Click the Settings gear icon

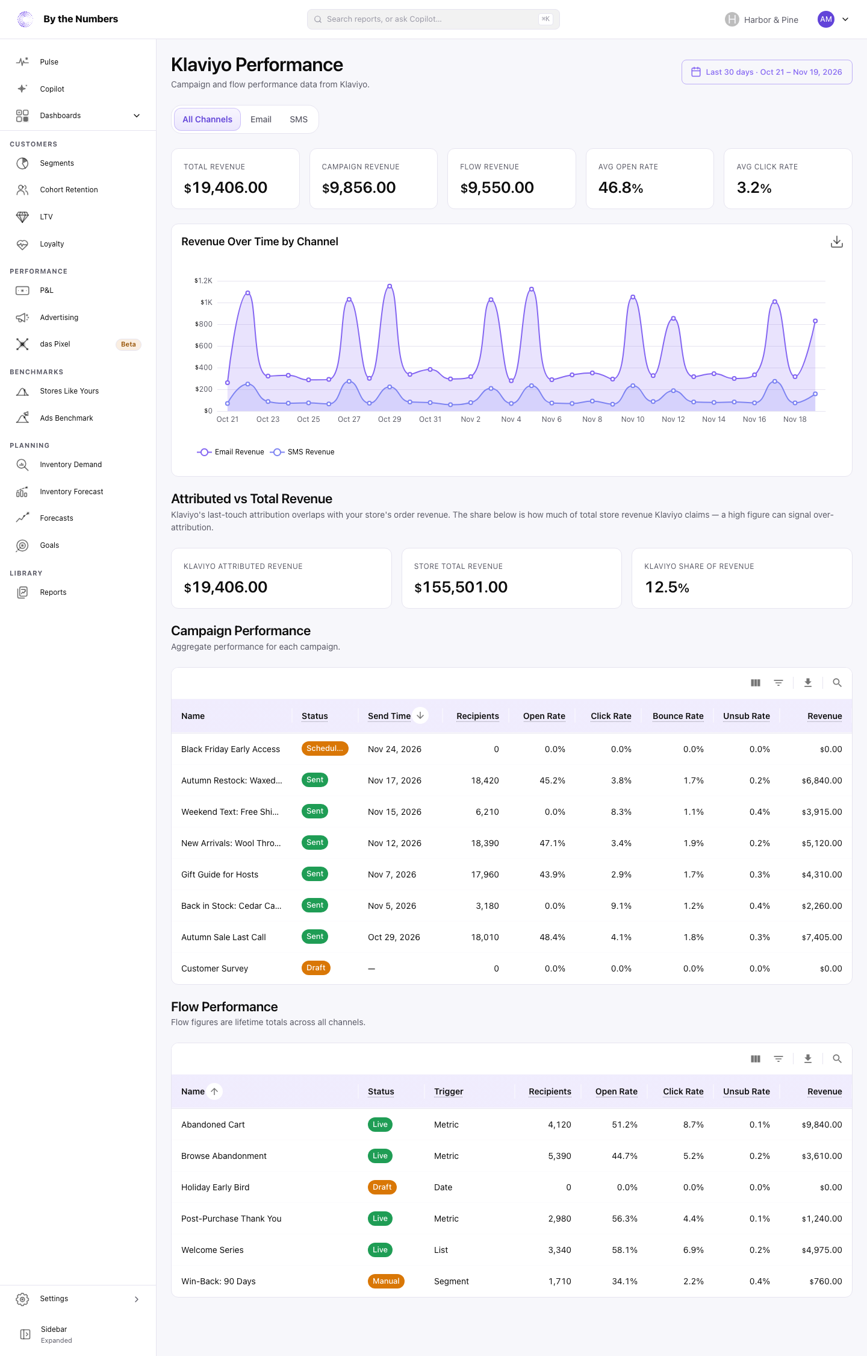pos(22,1299)
